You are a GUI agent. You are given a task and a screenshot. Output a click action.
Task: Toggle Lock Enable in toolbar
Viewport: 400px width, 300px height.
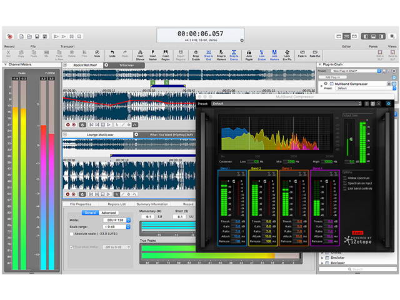261,56
